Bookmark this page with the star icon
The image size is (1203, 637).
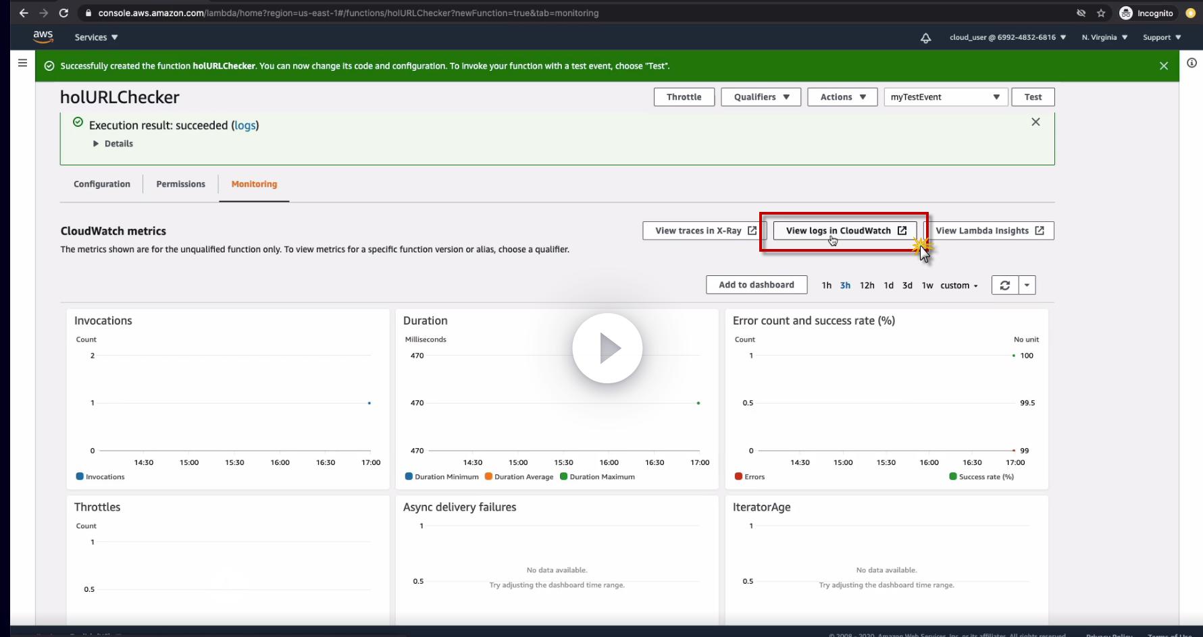[x=1101, y=13]
